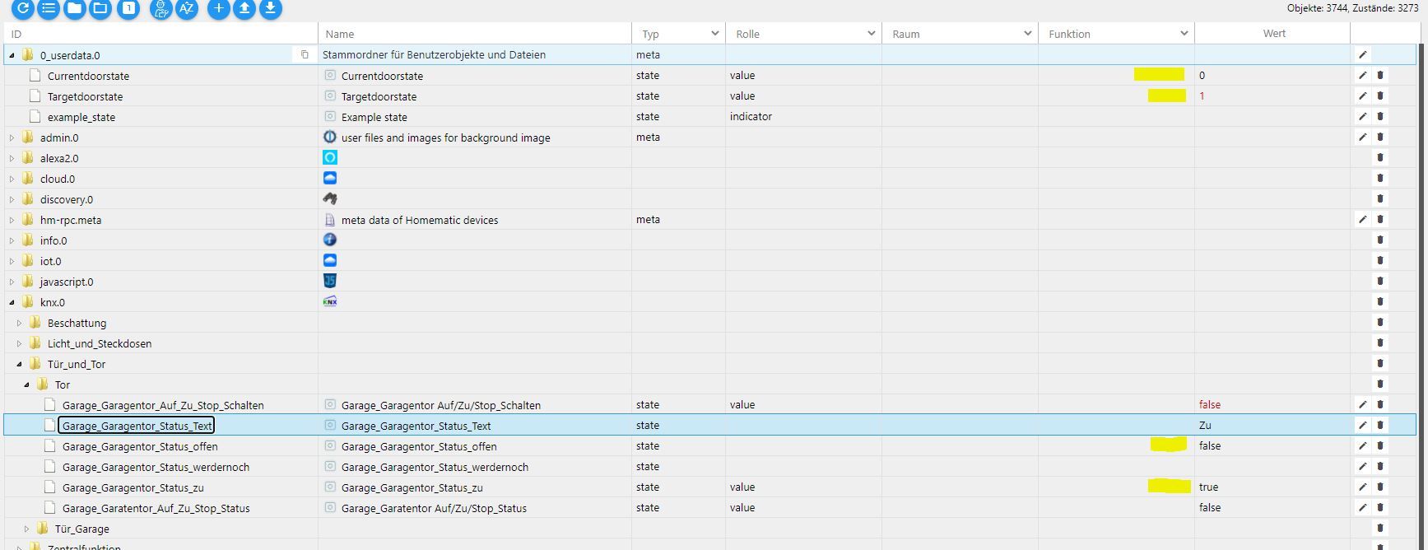Delete the hm-rpc.meta object
1428x550 pixels.
point(1380,220)
